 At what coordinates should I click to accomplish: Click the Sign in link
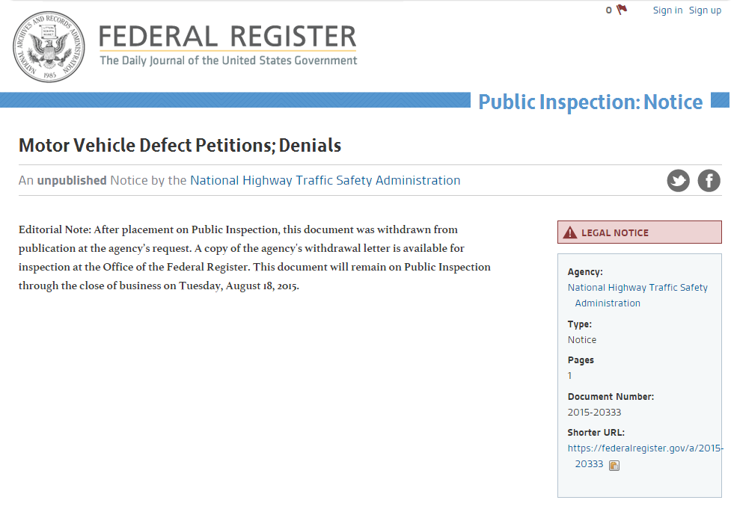(667, 10)
